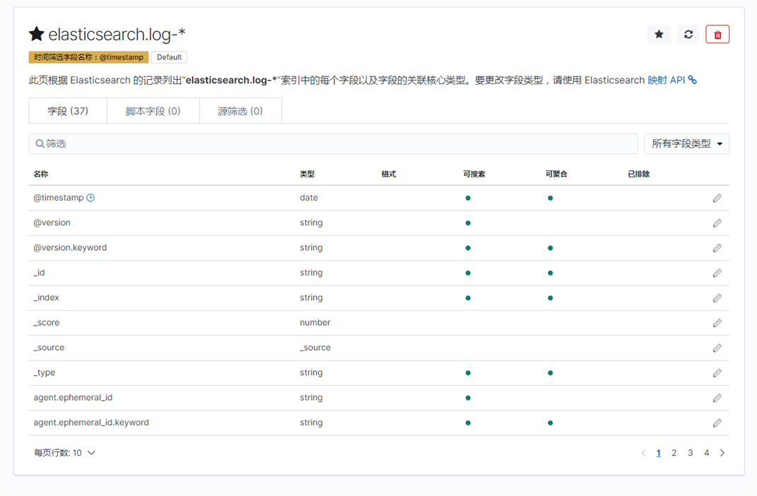Image resolution: width=757 pixels, height=496 pixels.
Task: Switch to the 脚本字段 (0) tab
Action: pyautogui.click(x=153, y=111)
